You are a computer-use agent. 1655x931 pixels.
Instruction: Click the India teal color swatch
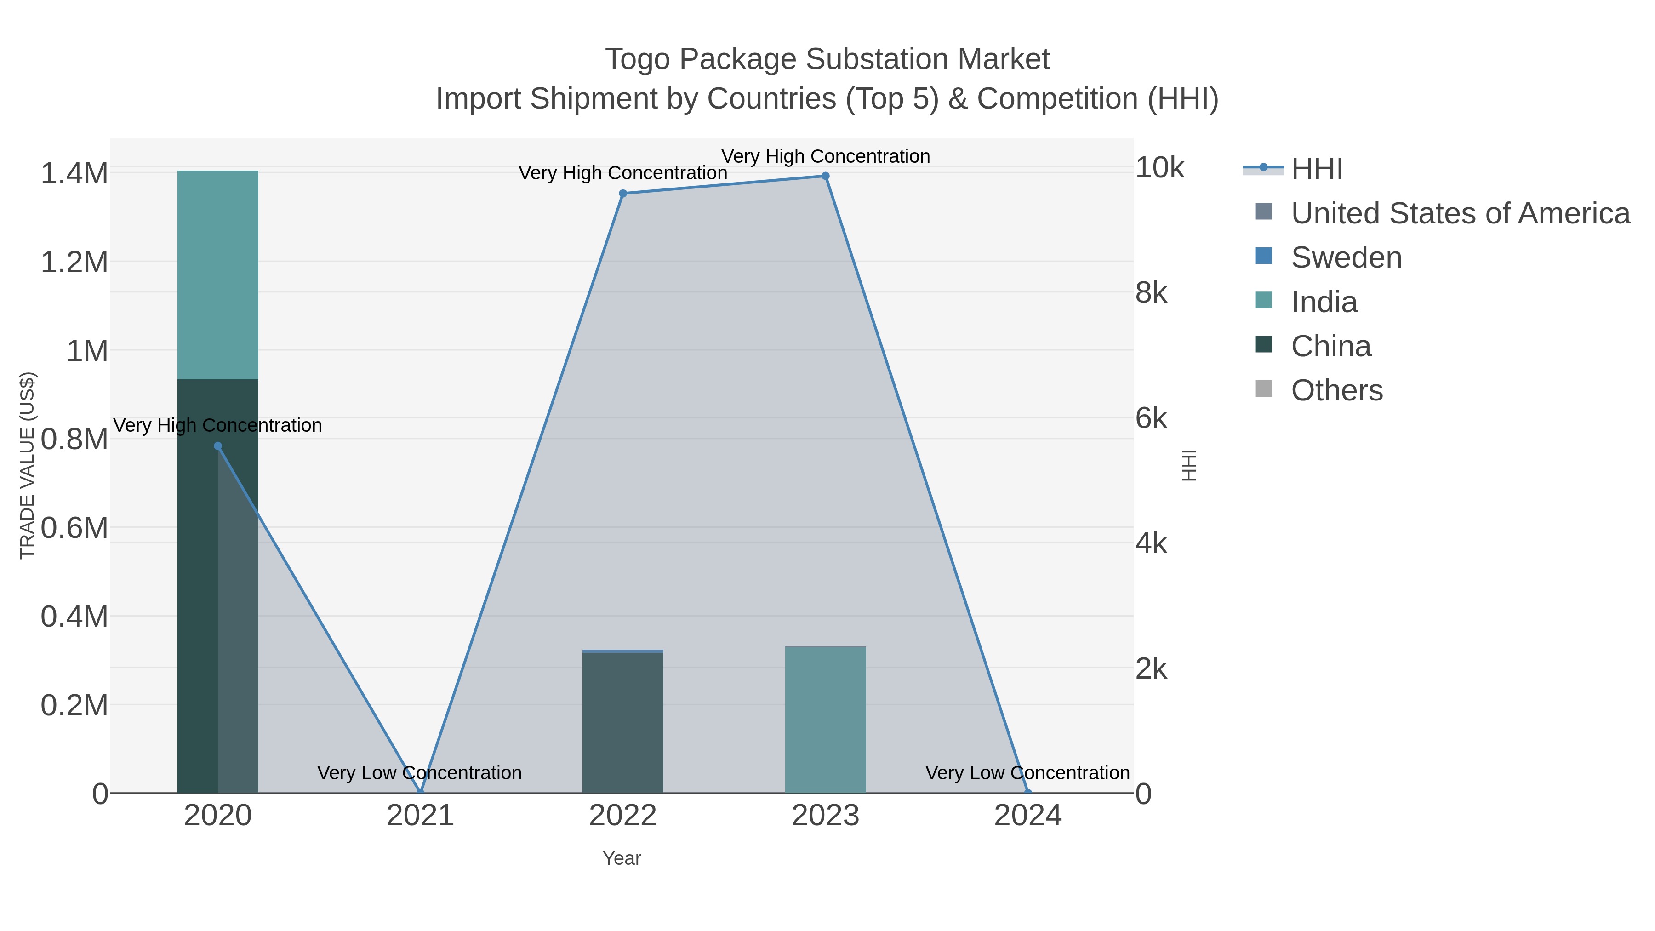tap(1263, 300)
